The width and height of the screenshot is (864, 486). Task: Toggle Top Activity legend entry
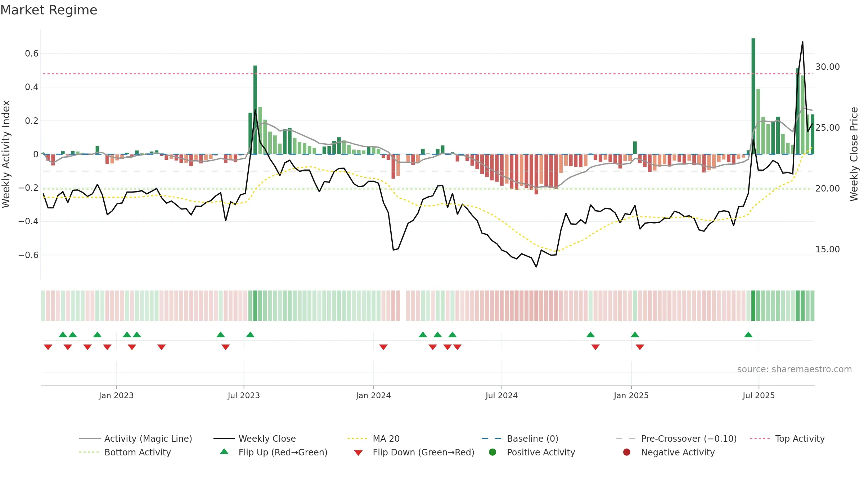787,438
